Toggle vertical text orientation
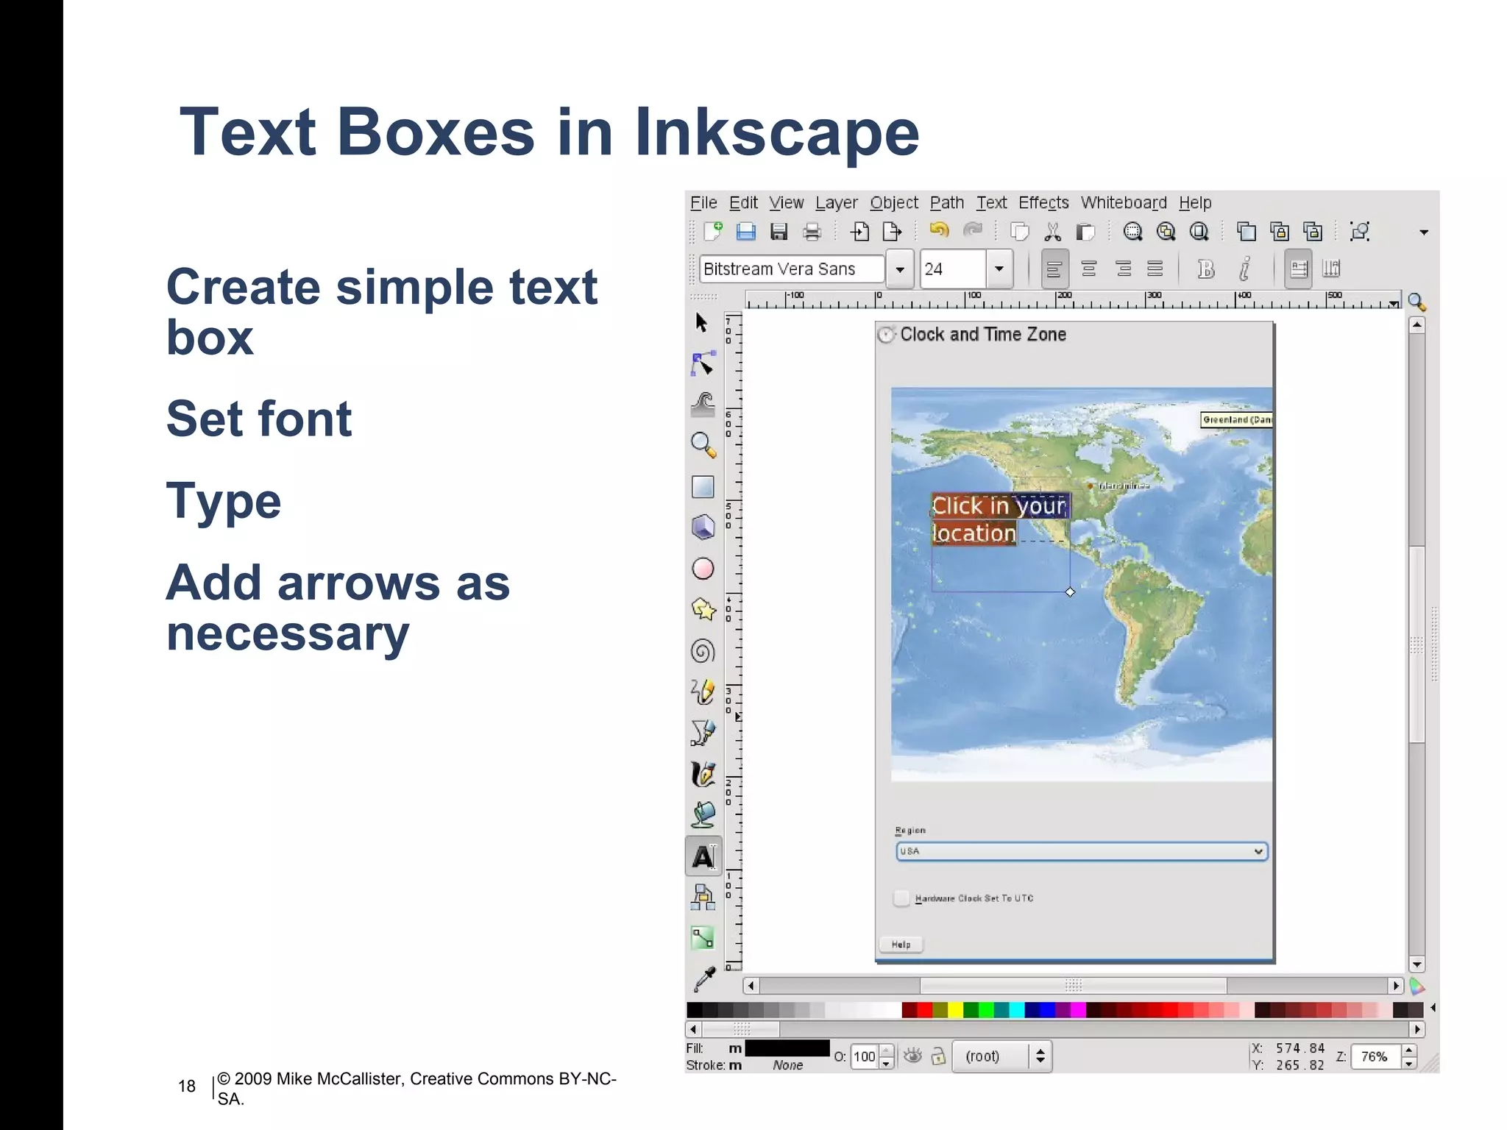 tap(1332, 269)
